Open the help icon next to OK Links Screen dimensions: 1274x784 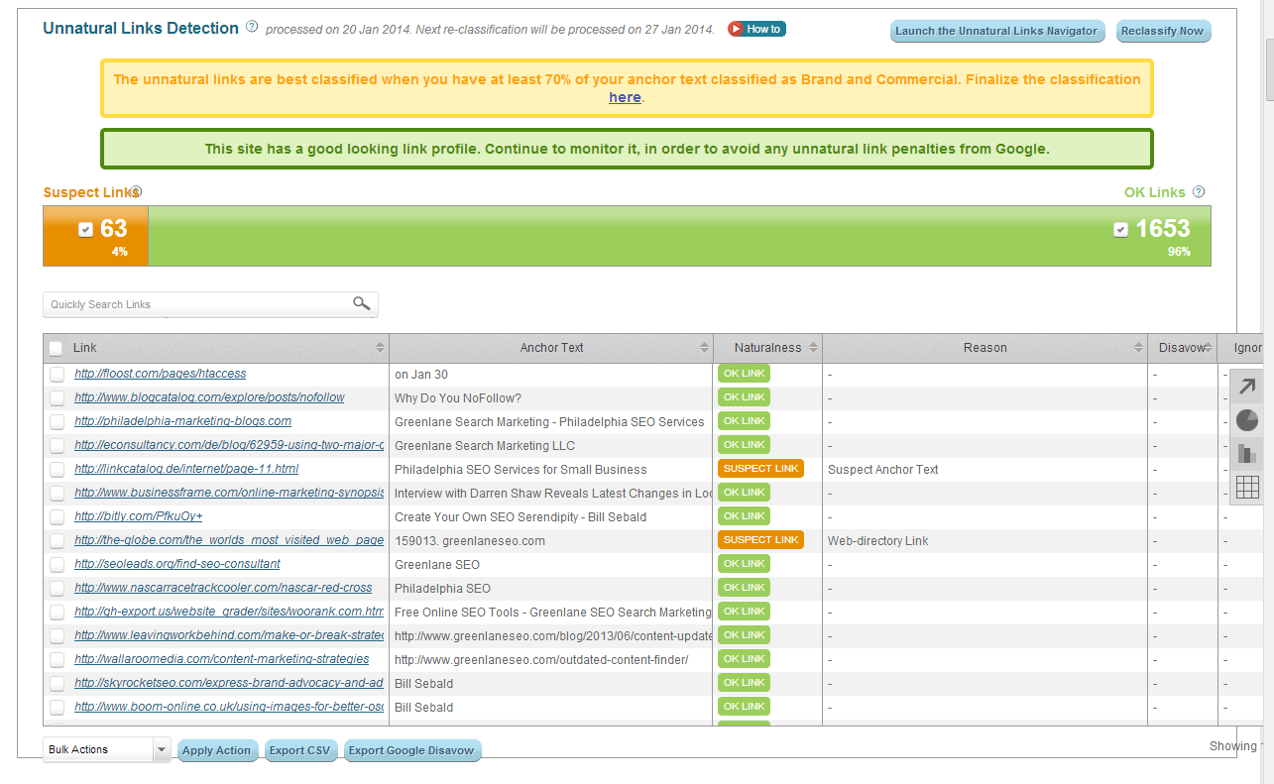pos(1199,192)
